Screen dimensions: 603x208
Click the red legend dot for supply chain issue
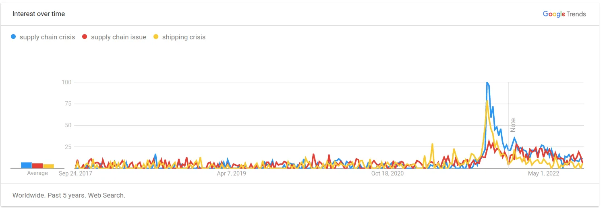[x=85, y=37]
